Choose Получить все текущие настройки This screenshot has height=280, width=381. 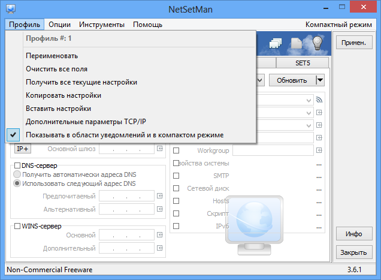140,82
